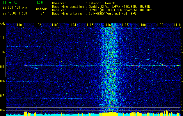Click the 1101 time marker
Screen dimensions: 183x116
tap(20, 25)
